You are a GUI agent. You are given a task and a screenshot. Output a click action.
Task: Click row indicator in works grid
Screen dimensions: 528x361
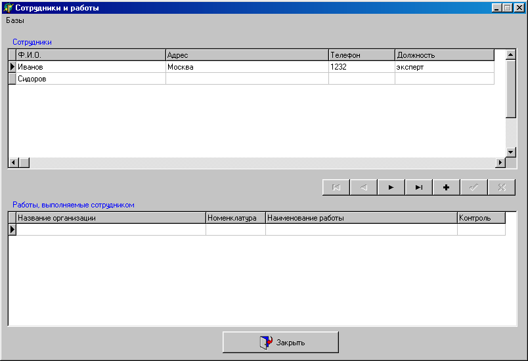[x=12, y=230]
